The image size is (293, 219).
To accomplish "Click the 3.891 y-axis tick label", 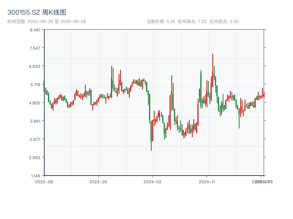I will coord(35,121).
